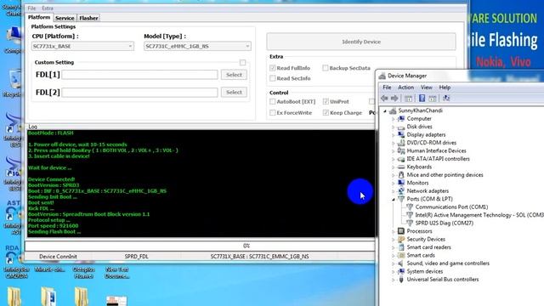The width and height of the screenshot is (544, 306).
Task: Collapse the SunnyKhanChandi root node
Action: coord(385,111)
